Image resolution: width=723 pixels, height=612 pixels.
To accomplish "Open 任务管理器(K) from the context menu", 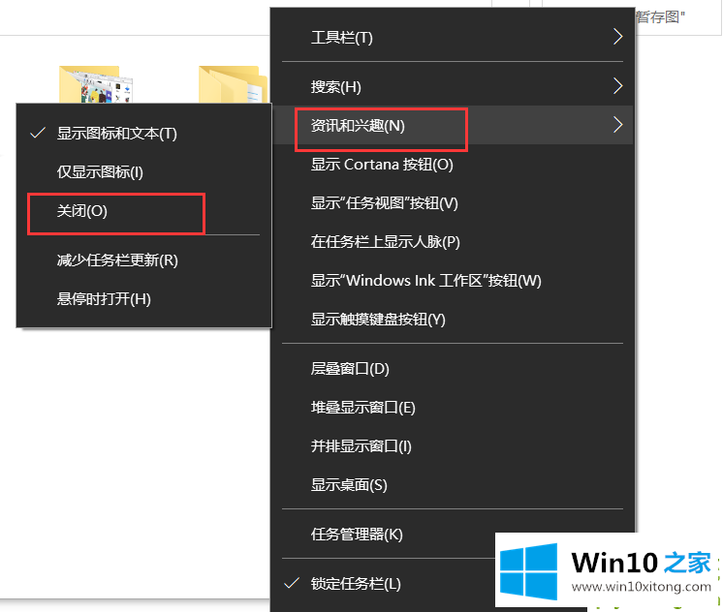I will click(356, 535).
